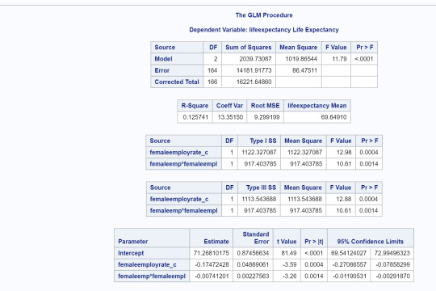Click the 'Root MSE' header

(265, 106)
